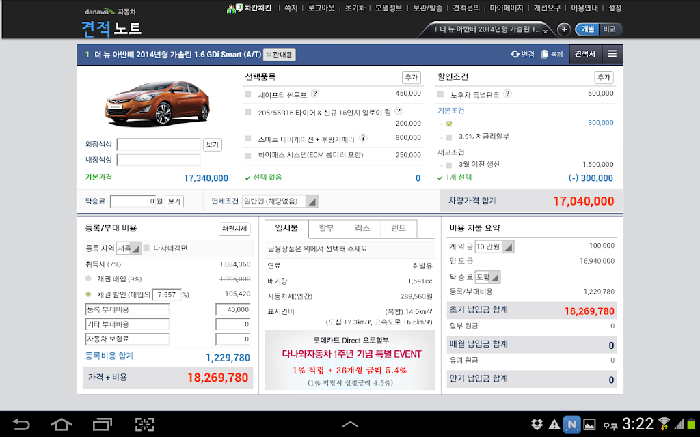This screenshot has height=437, width=700.
Task: Open 마이페이지 menu
Action: (507, 8)
